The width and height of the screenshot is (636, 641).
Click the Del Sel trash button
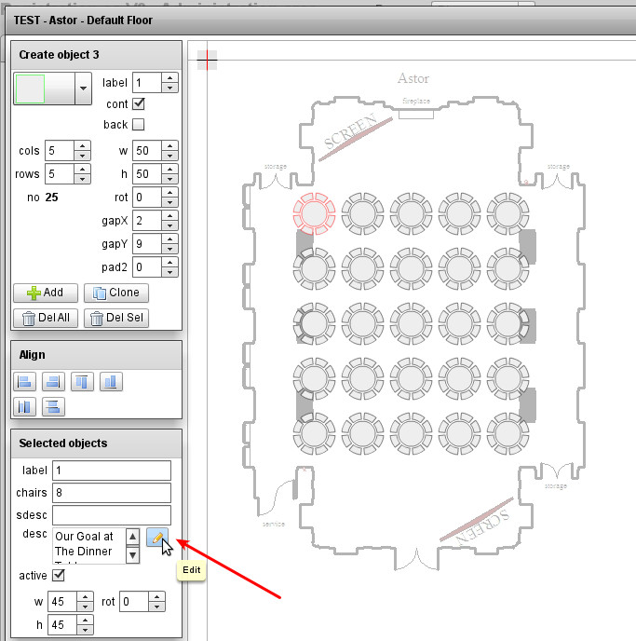point(116,318)
